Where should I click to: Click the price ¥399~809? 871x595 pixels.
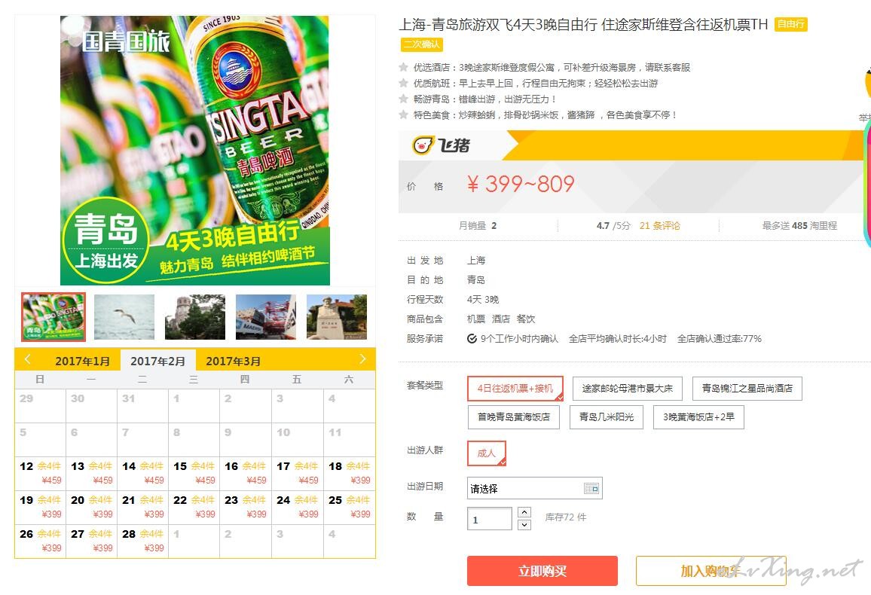(521, 185)
